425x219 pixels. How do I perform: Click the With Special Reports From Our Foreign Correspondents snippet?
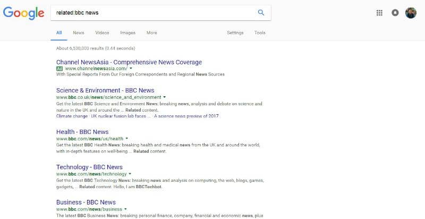click(x=140, y=74)
